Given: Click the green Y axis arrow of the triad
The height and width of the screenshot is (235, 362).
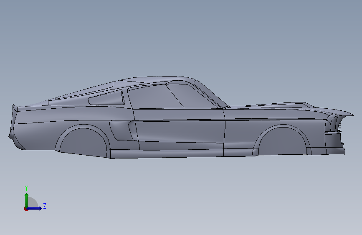Looking at the screenshot, I should [27, 200].
